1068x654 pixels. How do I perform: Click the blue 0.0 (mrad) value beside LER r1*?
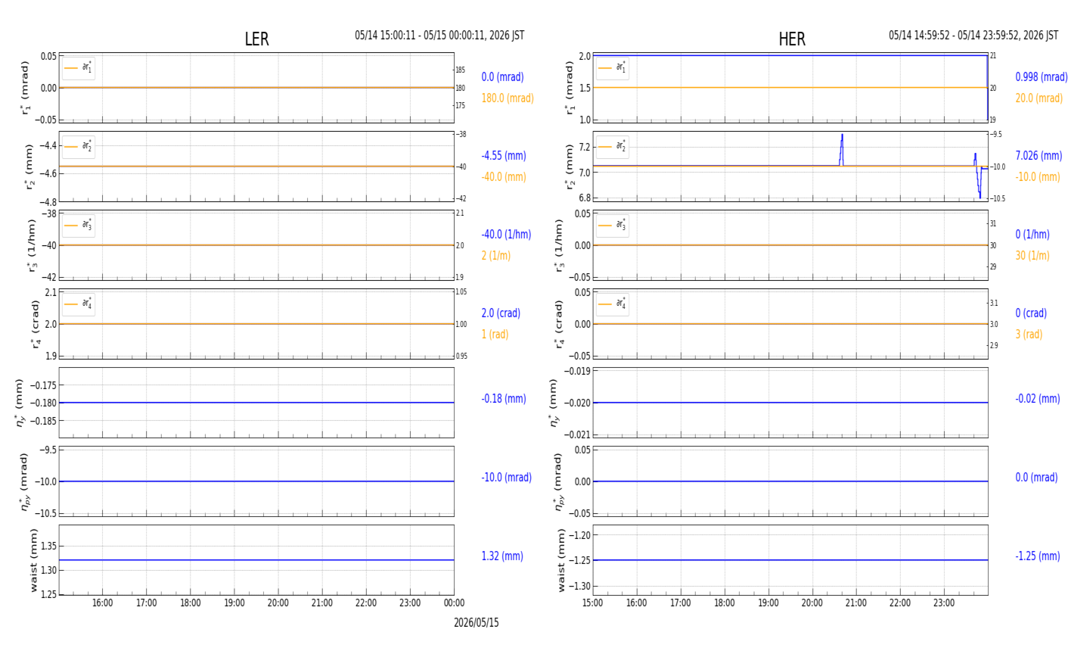pos(502,77)
